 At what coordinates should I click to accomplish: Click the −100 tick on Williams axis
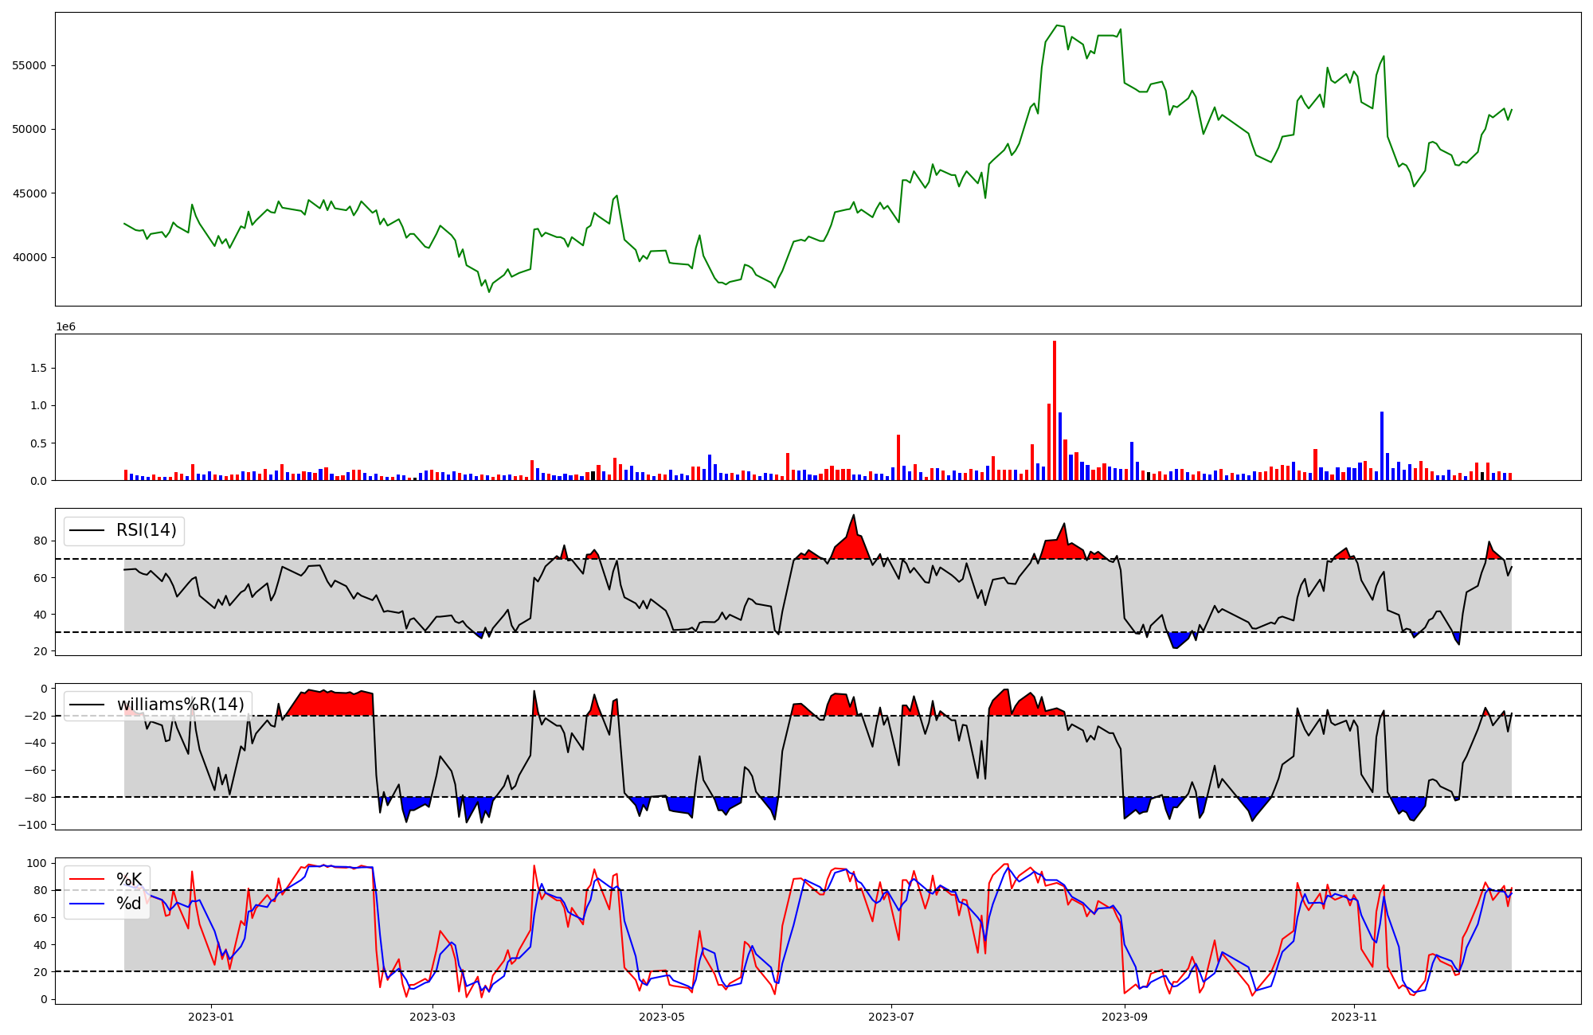(33, 825)
